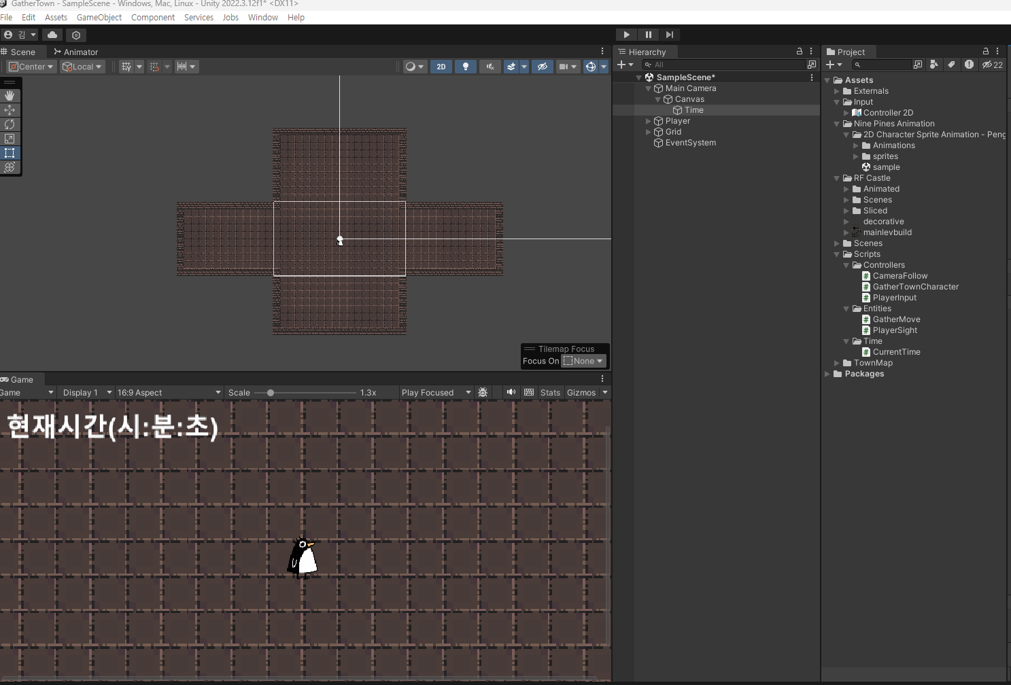Select the Scale tool

[x=10, y=139]
